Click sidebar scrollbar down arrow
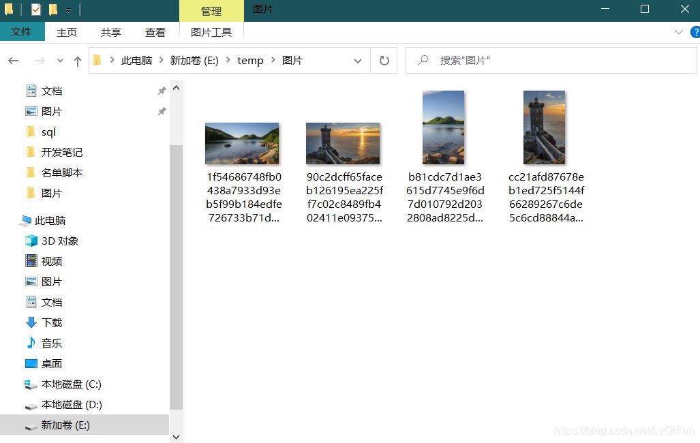Screen dimensions: 700x443 coord(177,437)
